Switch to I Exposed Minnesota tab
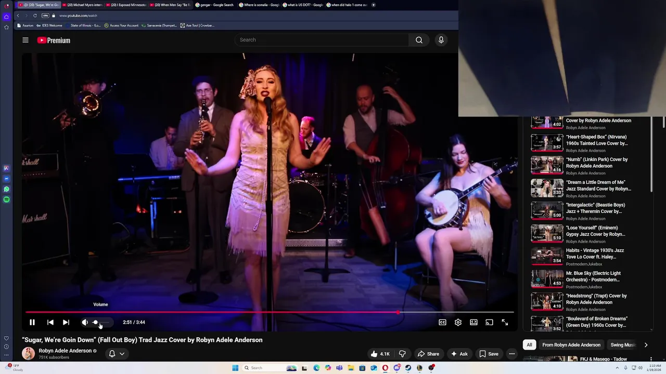Viewport: 666px width, 374px height. tap(127, 5)
